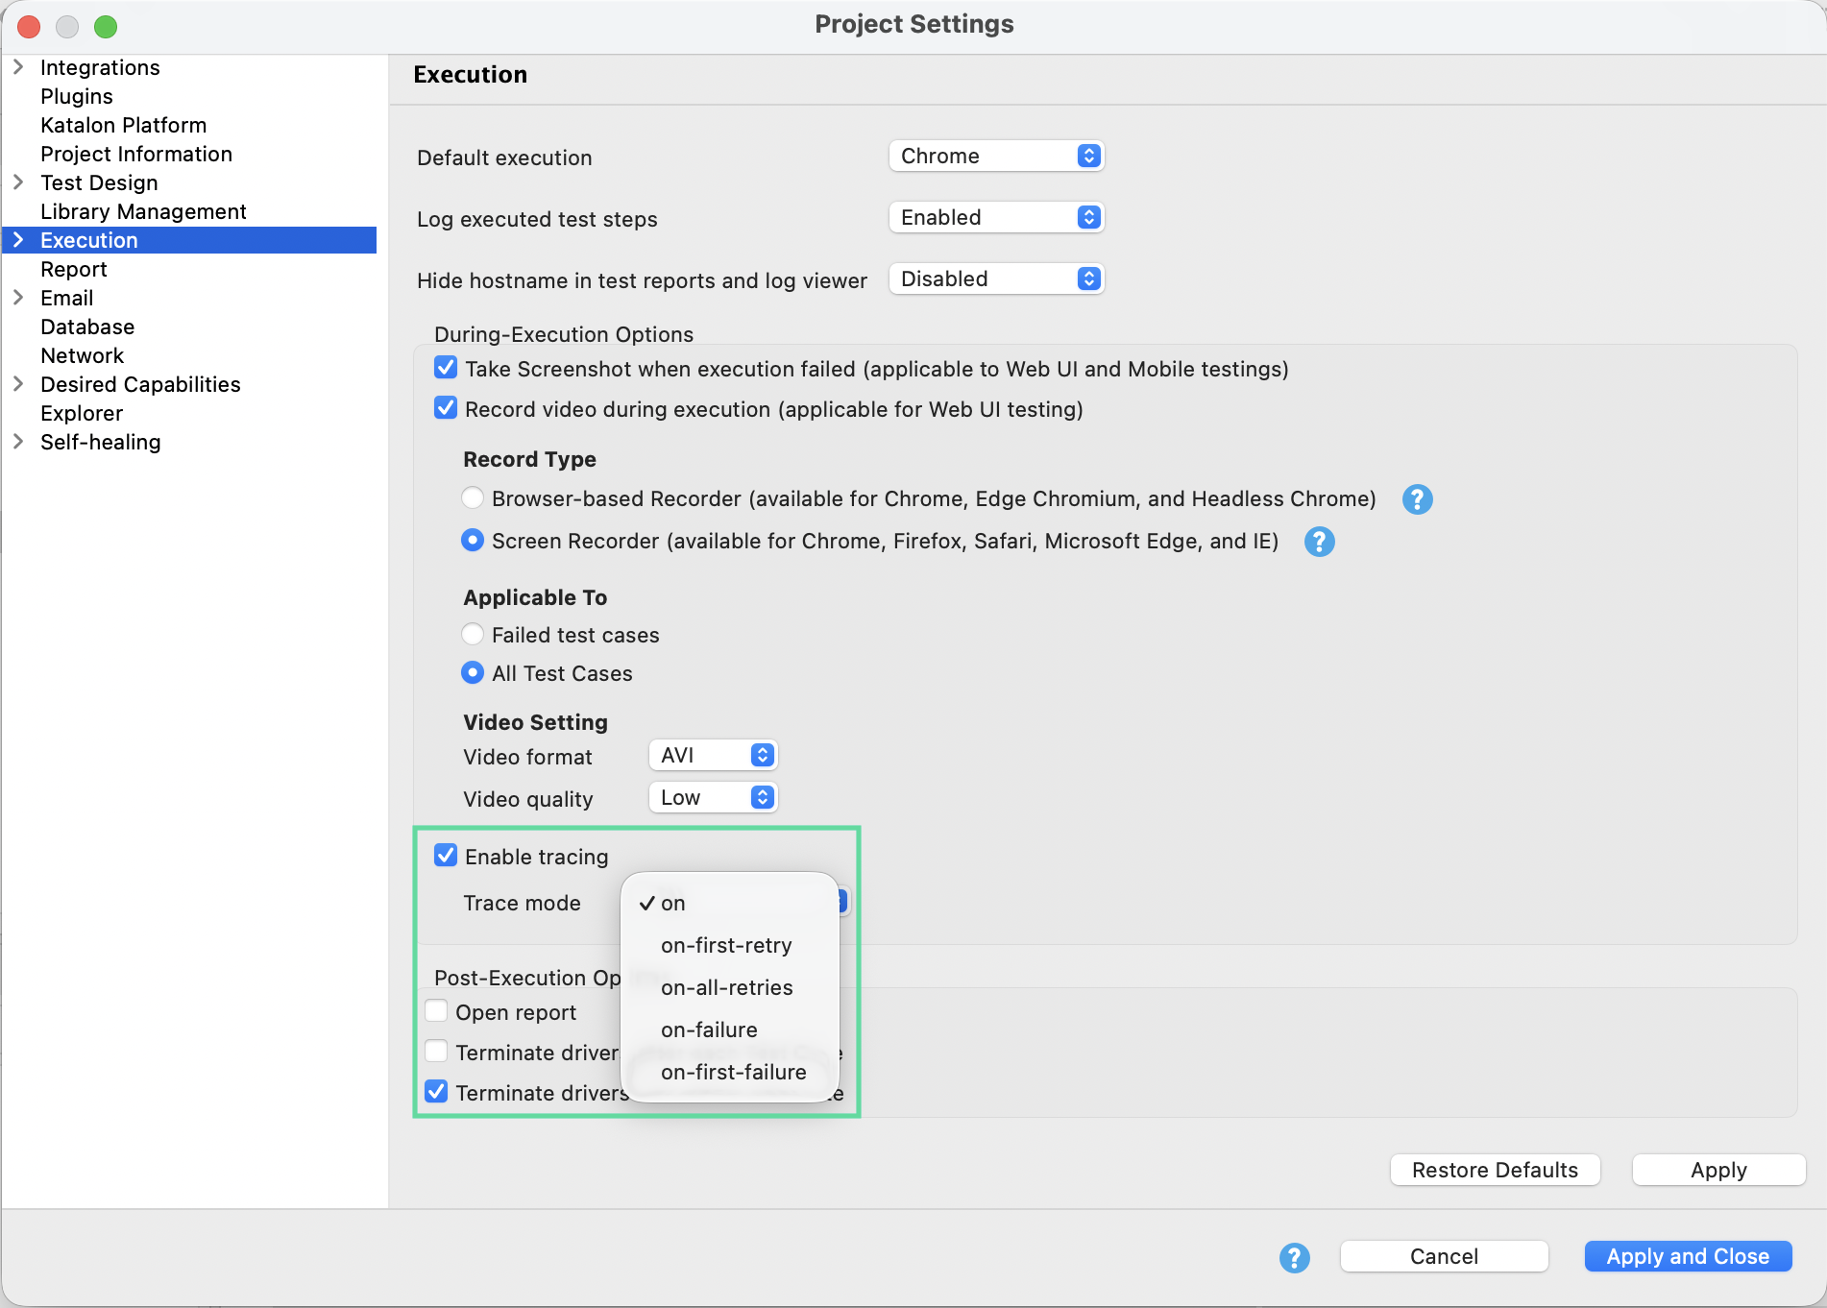Enable the Open report option
This screenshot has width=1827, height=1308.
coord(436,1010)
